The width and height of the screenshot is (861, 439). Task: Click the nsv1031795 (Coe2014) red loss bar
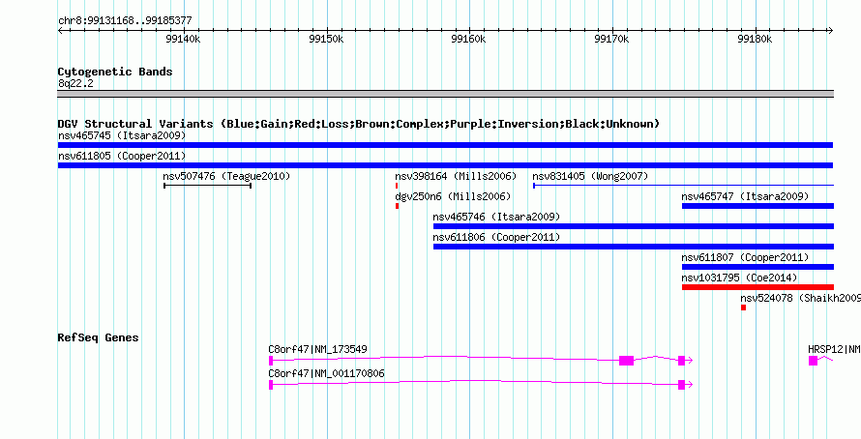click(x=757, y=287)
